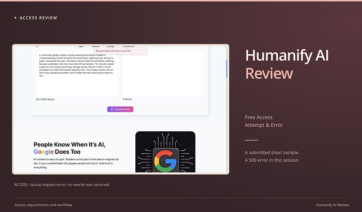Click the Google G chip illustration
Image resolution: width=362 pixels, height=212 pixels.
point(165,152)
